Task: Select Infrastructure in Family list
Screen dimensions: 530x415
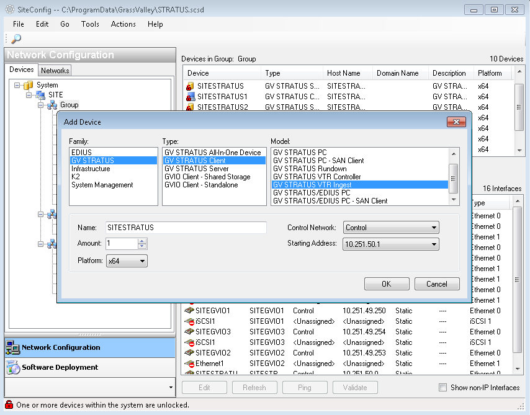Action: [114, 169]
